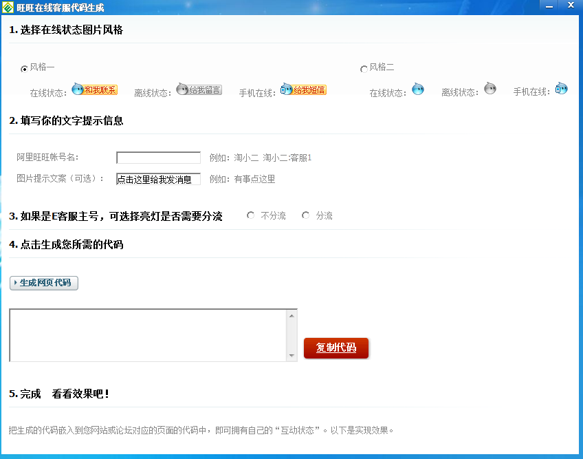Viewport: 583px width, 459px height.
Task: Minimize the 旺旺在线客服代码生成 window
Action: [x=549, y=6]
